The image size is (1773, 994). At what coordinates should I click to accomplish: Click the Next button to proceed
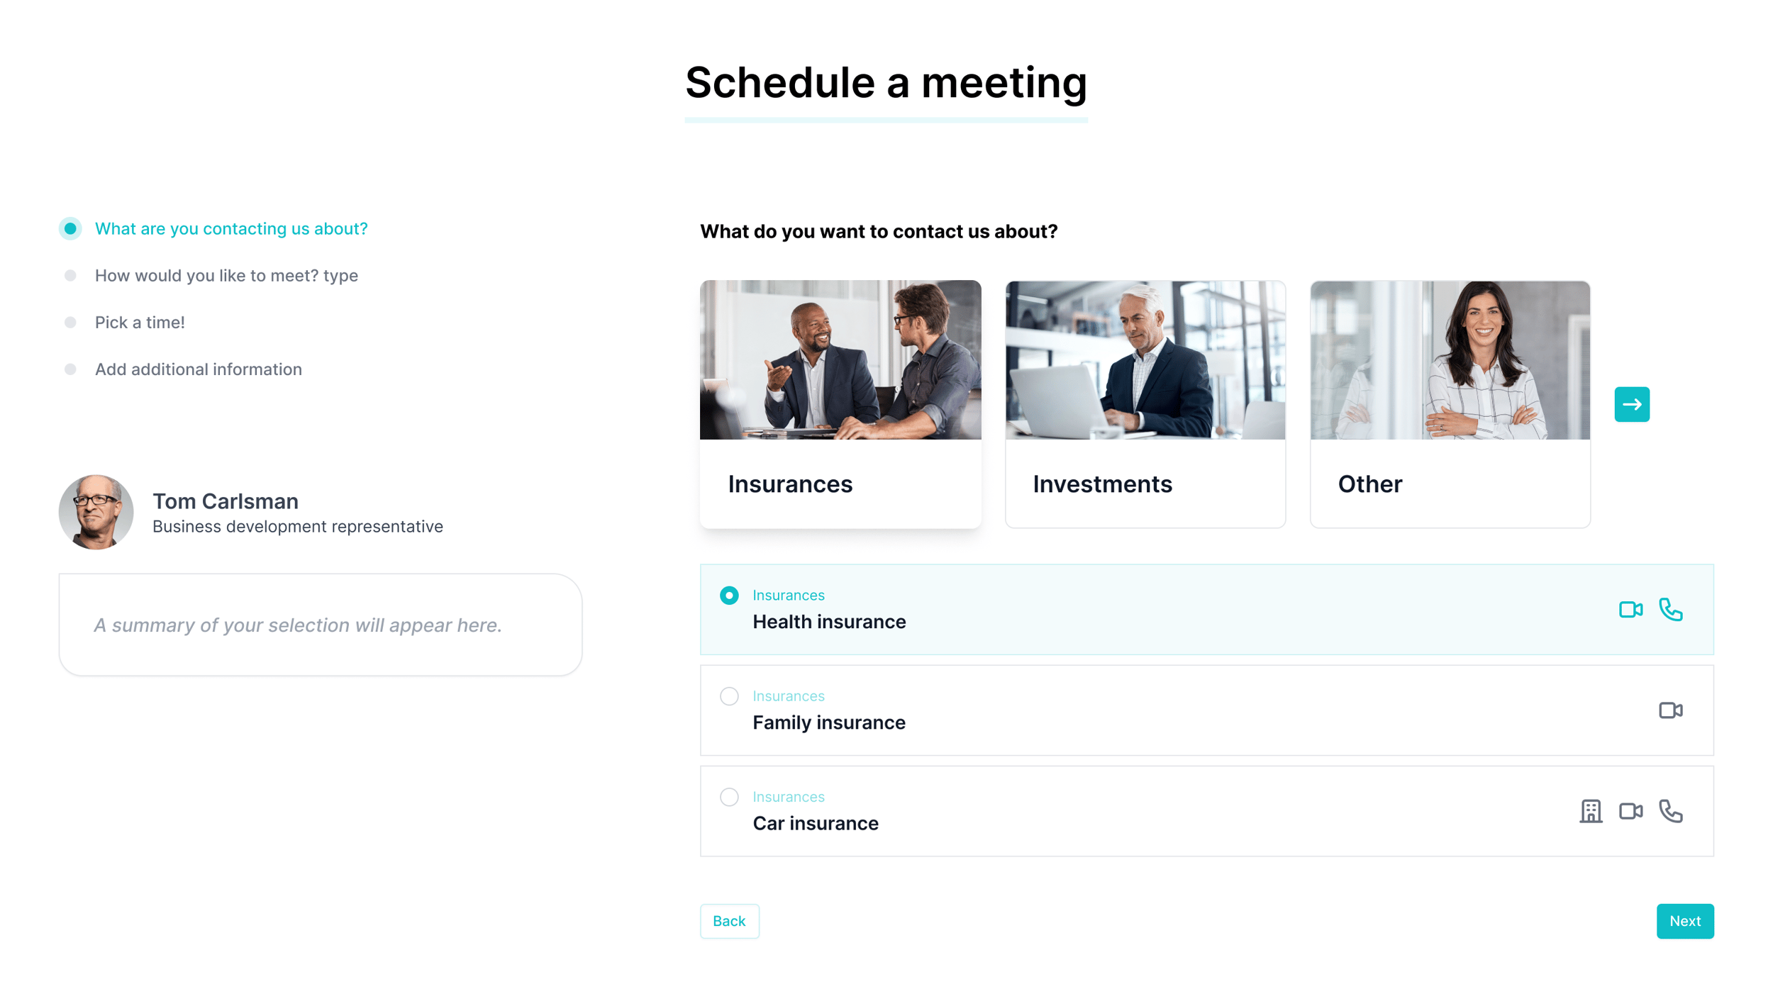click(1685, 921)
